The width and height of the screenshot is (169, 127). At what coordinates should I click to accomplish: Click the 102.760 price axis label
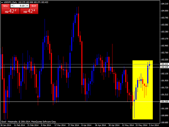(165, 53)
